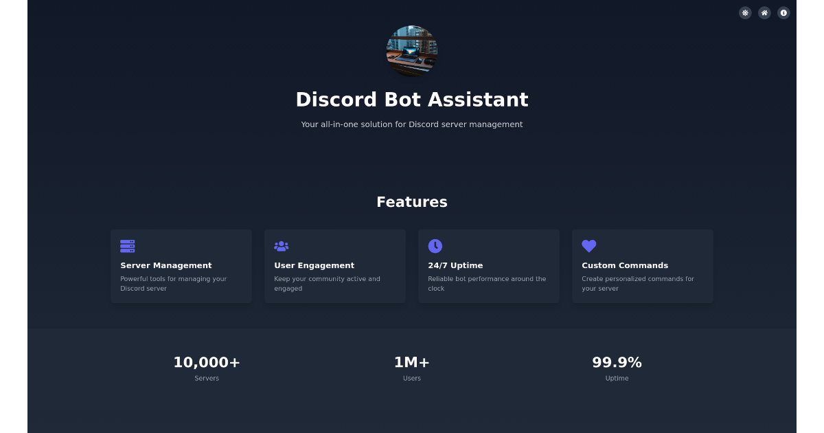Click the Discord Bot Assistant avatar image
824x433 pixels.
412,51
